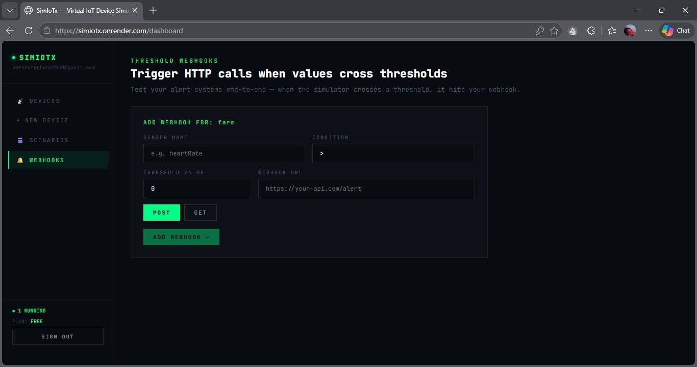Open the recycle-style extension icon in toolbar
This screenshot has width=697, height=367.
point(572,31)
